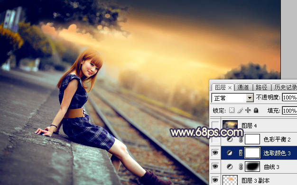Show the 图层 4 layer visibility
The width and height of the screenshot is (297, 185).
coord(215,125)
